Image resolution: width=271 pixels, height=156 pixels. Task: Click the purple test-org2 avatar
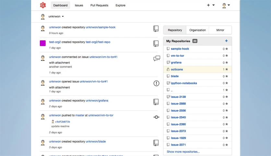[x=43, y=43]
